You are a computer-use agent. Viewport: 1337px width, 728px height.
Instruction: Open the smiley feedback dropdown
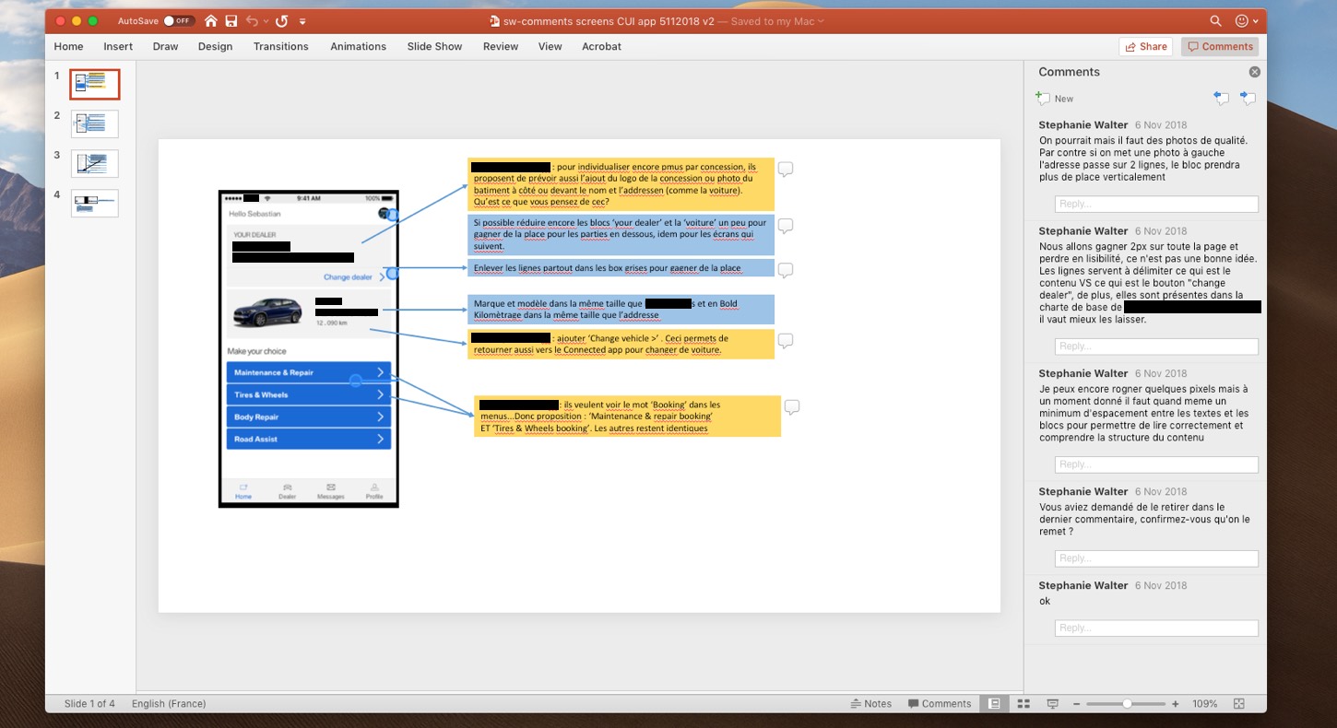1247,20
